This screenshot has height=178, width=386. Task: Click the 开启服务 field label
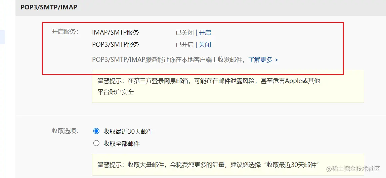click(65, 32)
